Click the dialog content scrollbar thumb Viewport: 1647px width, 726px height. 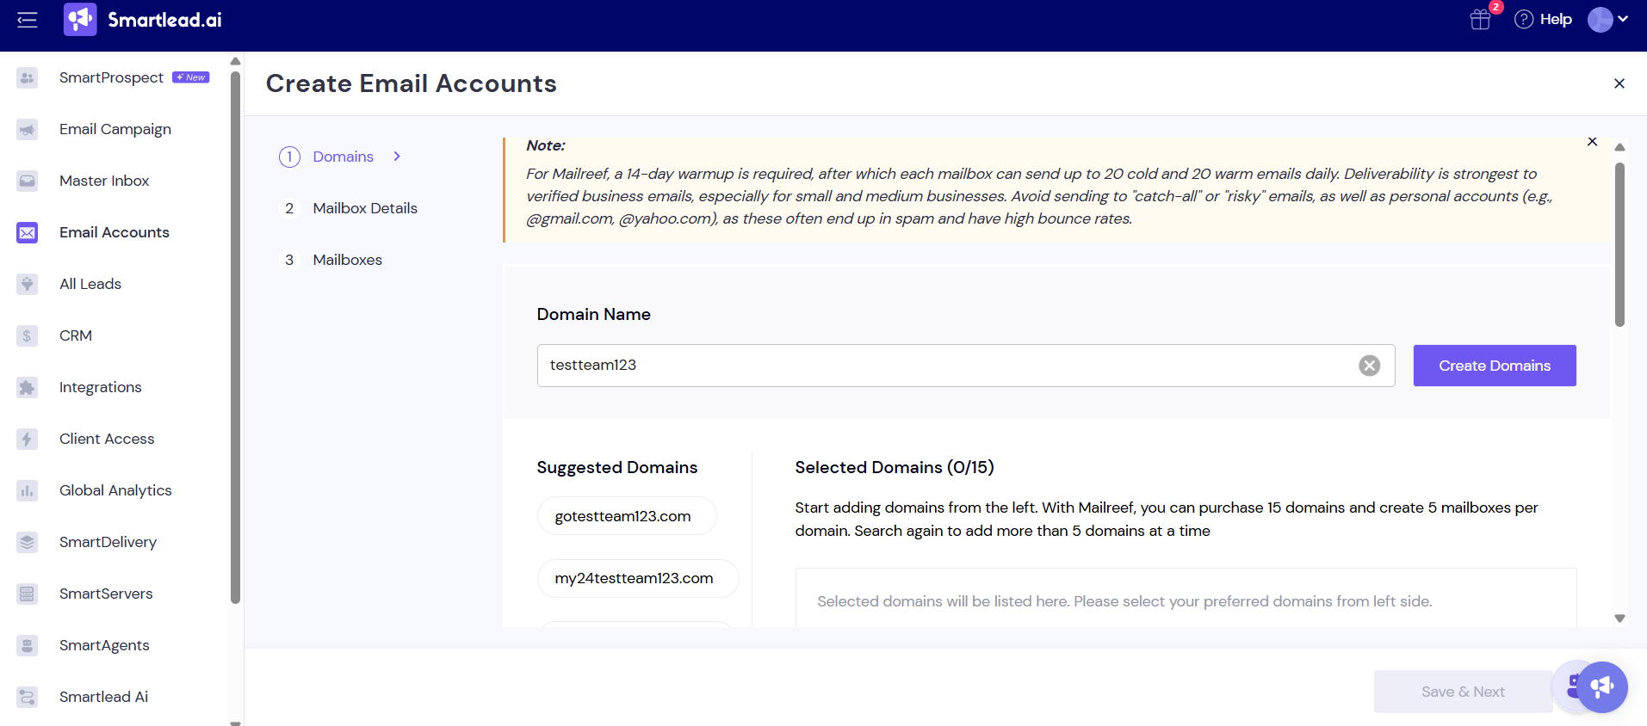click(x=1619, y=245)
